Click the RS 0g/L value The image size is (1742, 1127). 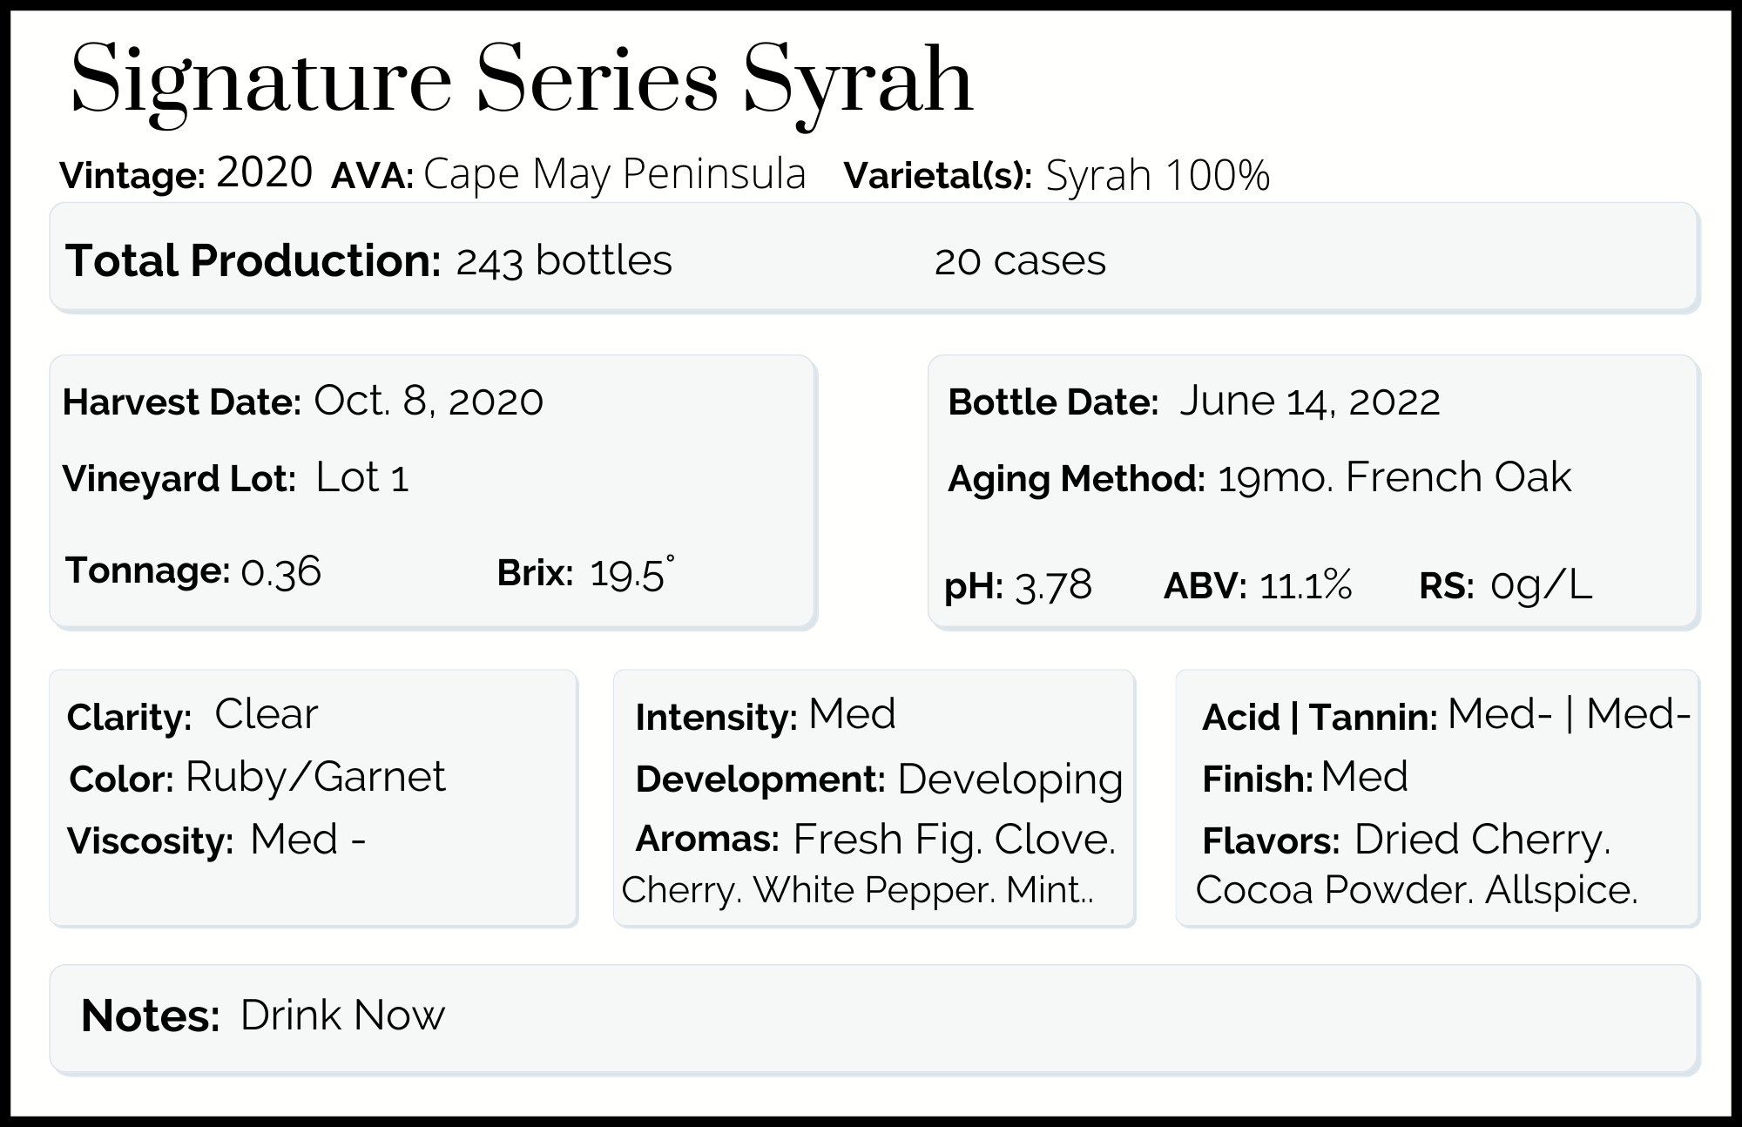pos(1541,585)
